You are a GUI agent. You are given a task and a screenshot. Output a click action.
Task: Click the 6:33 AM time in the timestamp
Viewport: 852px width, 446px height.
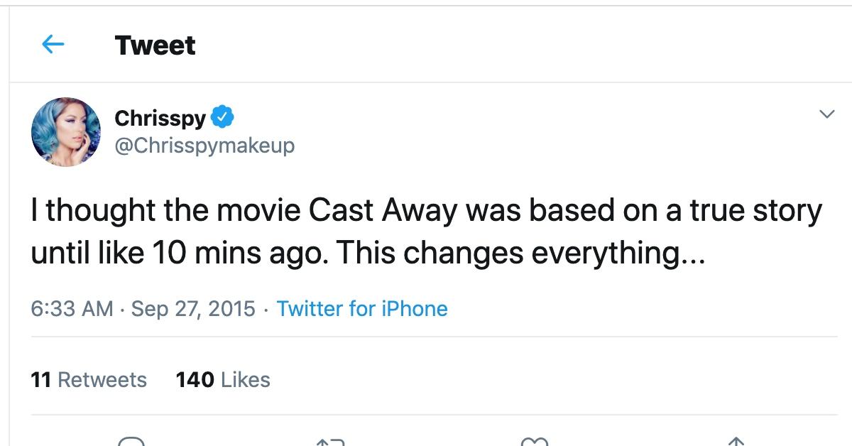coord(72,309)
